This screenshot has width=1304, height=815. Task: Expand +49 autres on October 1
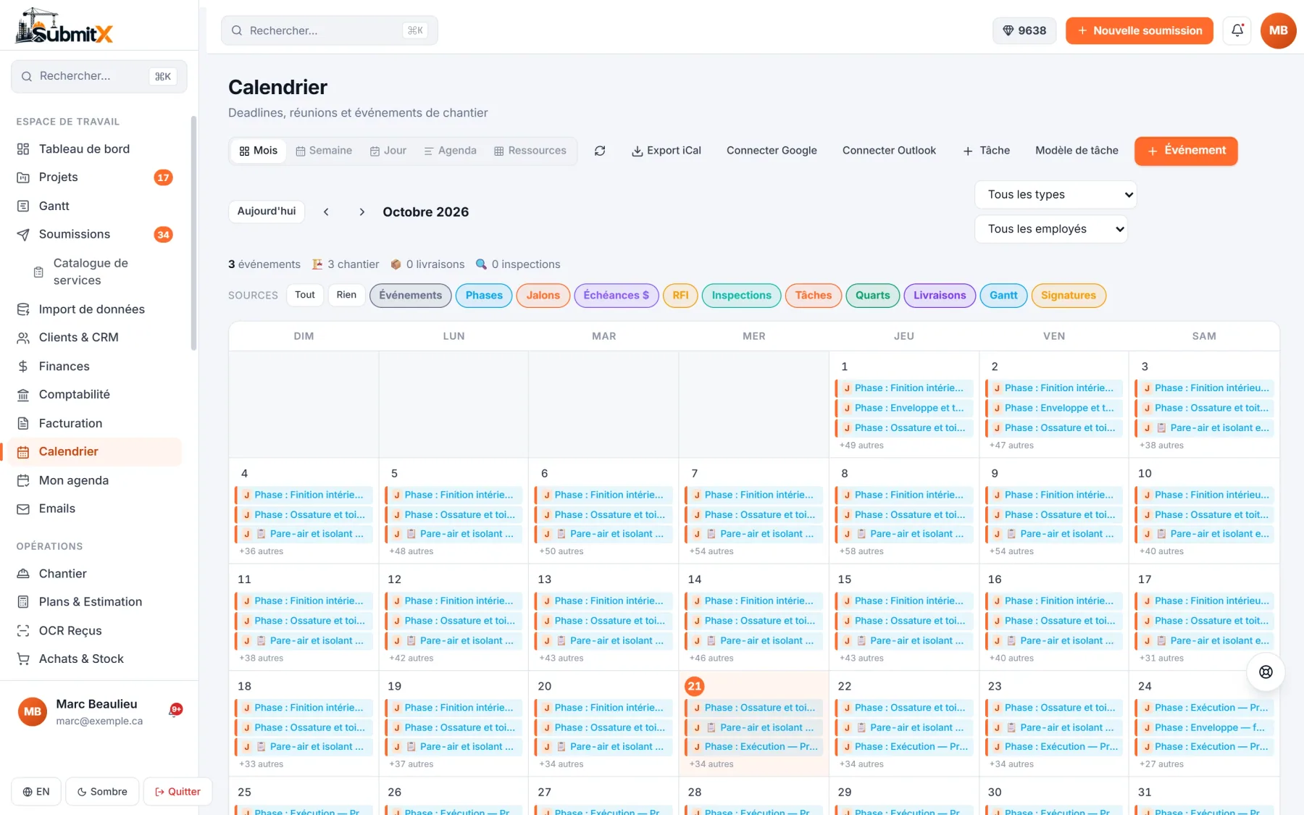[x=861, y=446]
